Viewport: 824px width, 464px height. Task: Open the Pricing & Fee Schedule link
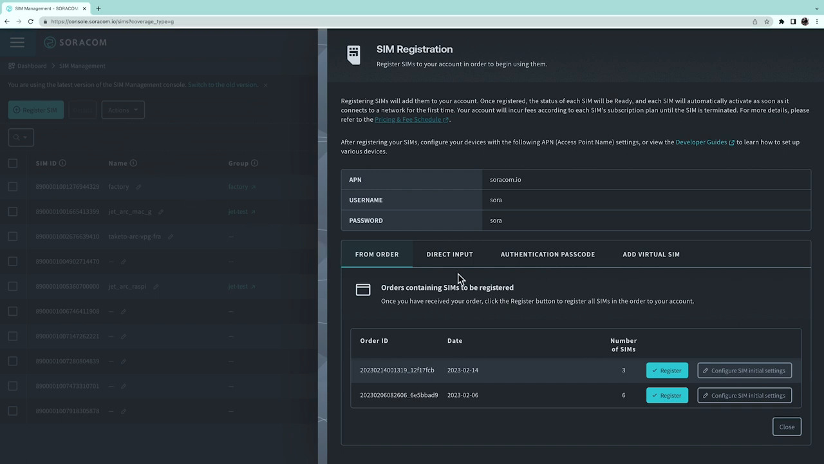tap(411, 120)
